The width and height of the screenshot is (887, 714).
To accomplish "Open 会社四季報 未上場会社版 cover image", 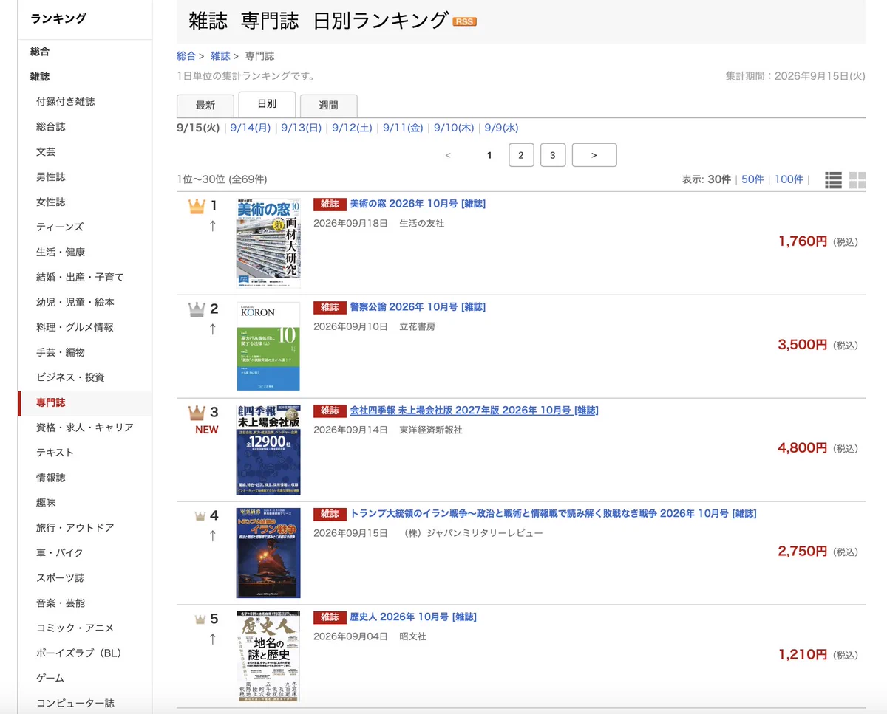I will [268, 450].
